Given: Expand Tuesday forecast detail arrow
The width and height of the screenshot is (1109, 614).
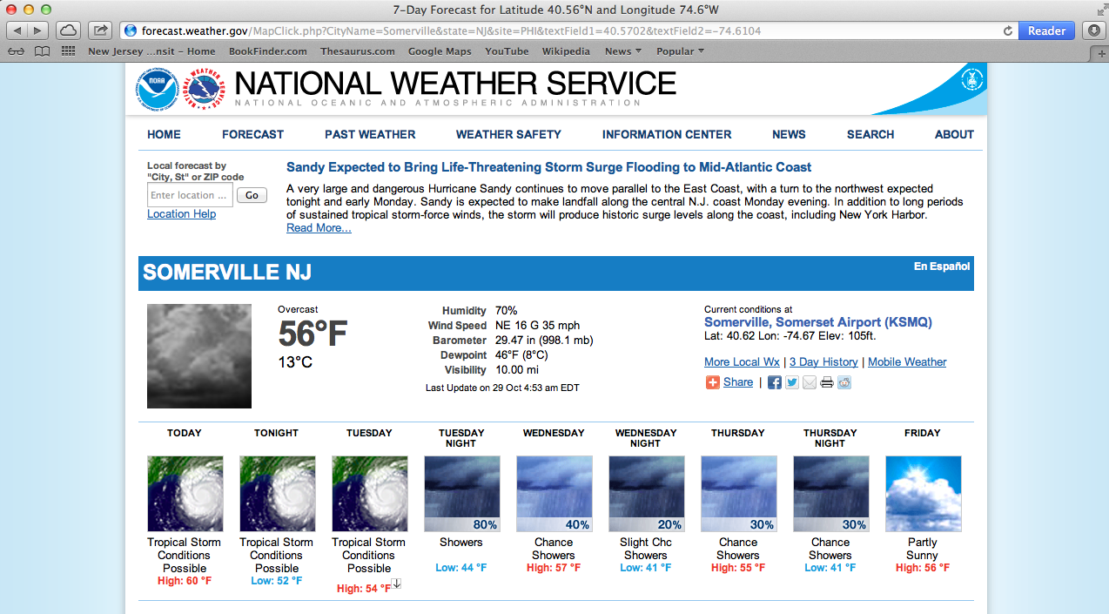Looking at the screenshot, I should [x=396, y=584].
